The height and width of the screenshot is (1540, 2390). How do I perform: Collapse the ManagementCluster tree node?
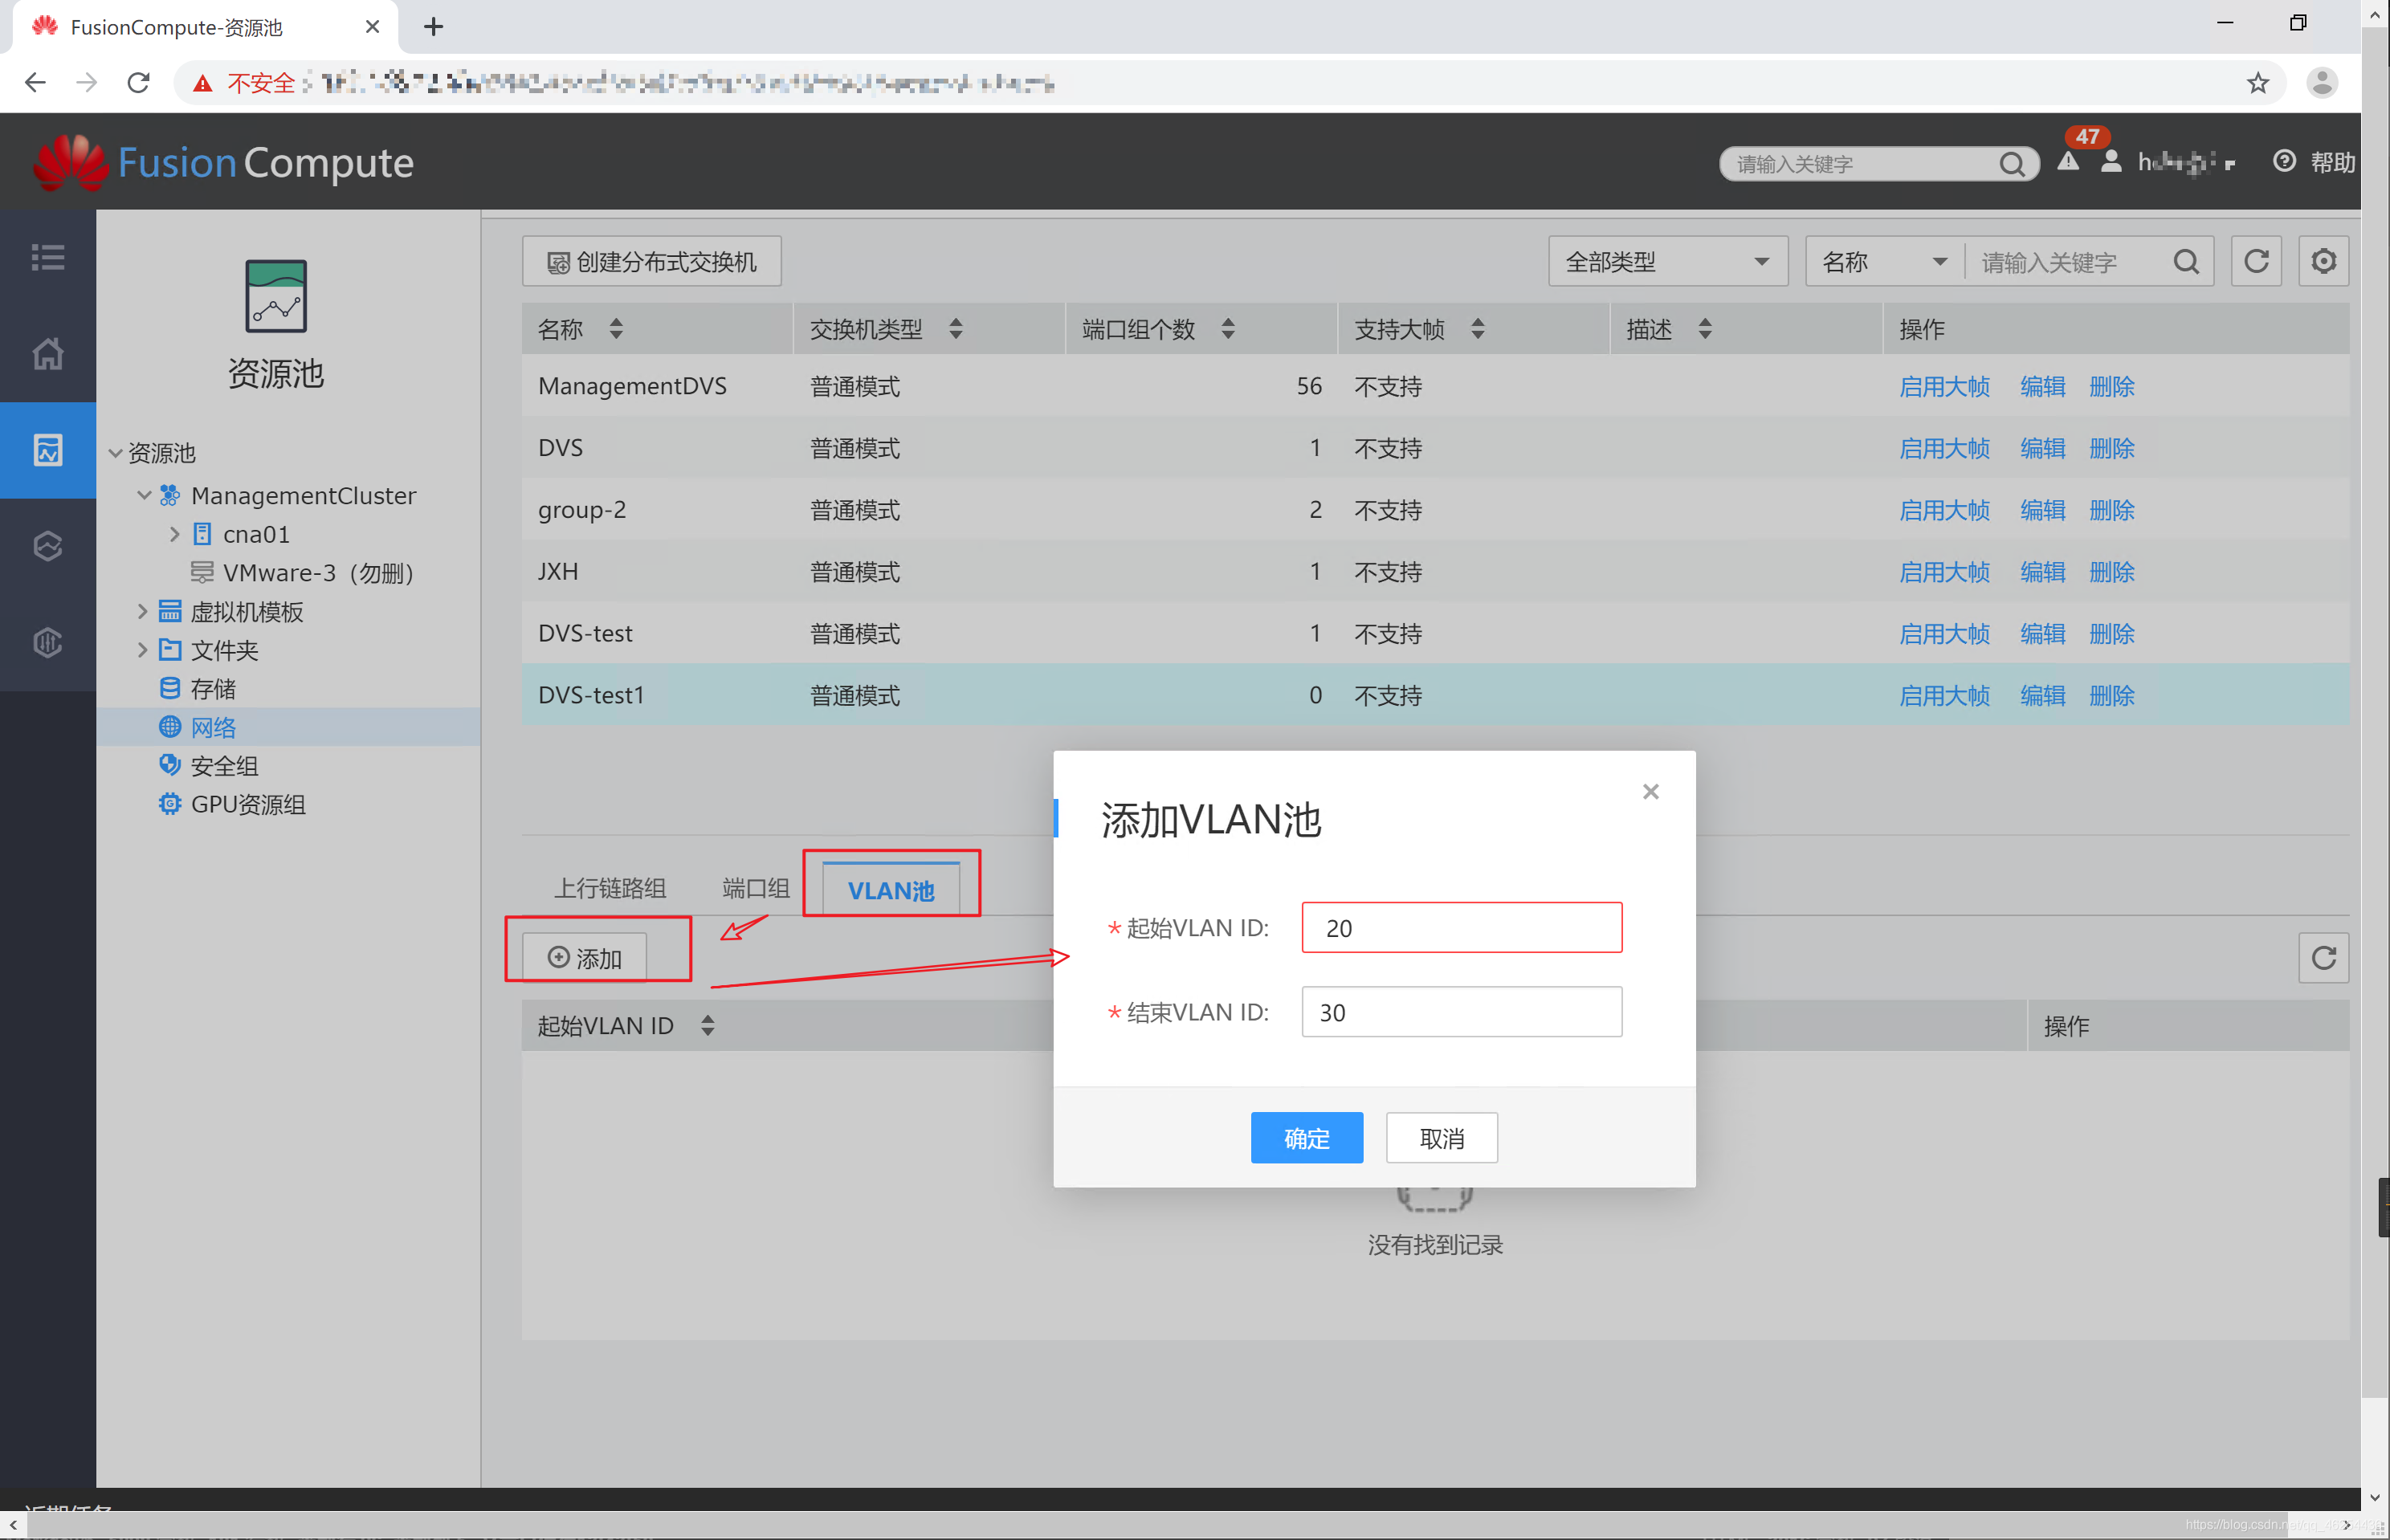144,495
